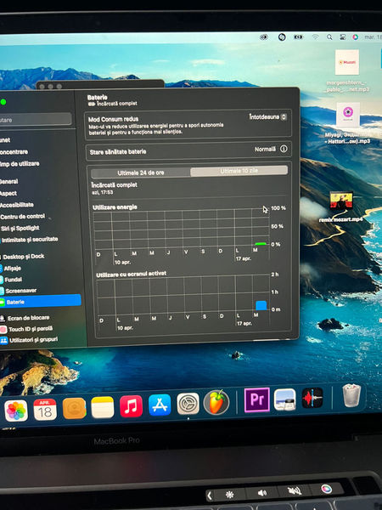The width and height of the screenshot is (382, 510).
Task: Click the green bar in Utilizare energie chart
Action: pos(261,243)
